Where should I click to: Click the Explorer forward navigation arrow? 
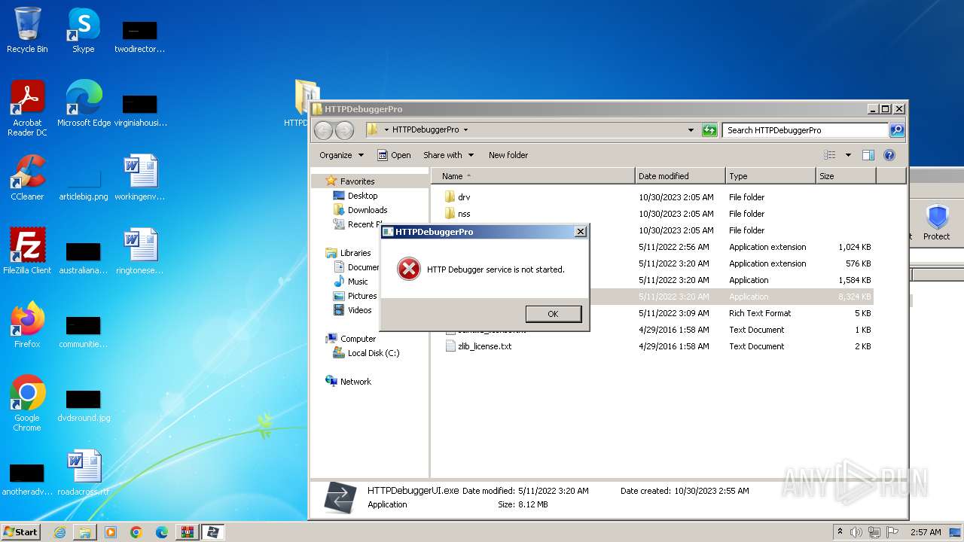[x=344, y=130]
